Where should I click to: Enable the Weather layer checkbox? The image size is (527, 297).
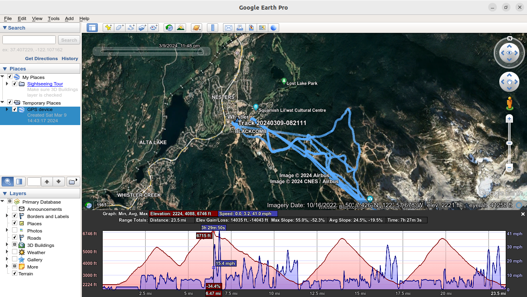(15, 252)
